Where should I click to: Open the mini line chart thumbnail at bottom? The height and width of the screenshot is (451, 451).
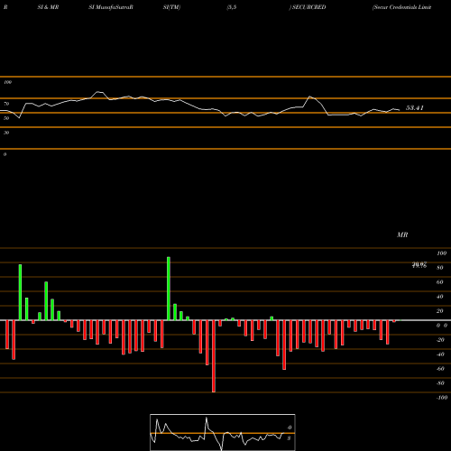(x=223, y=432)
